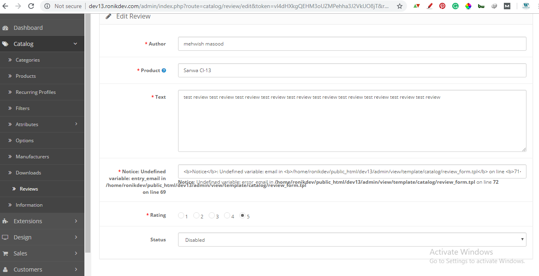539x276 pixels.
Task: Expand the Extensions menu arrow
Action: [x=76, y=221]
